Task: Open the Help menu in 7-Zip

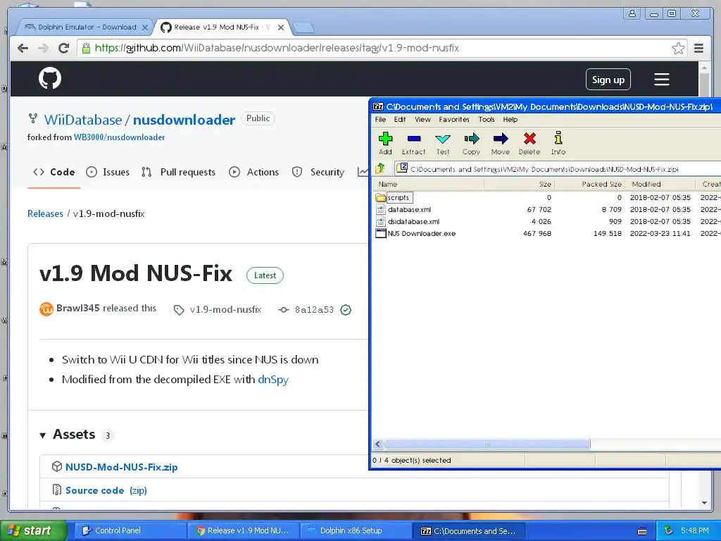Action: point(510,120)
